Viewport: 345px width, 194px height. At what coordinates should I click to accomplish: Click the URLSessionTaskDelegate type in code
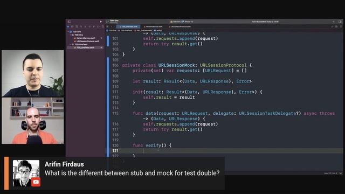click(267, 113)
